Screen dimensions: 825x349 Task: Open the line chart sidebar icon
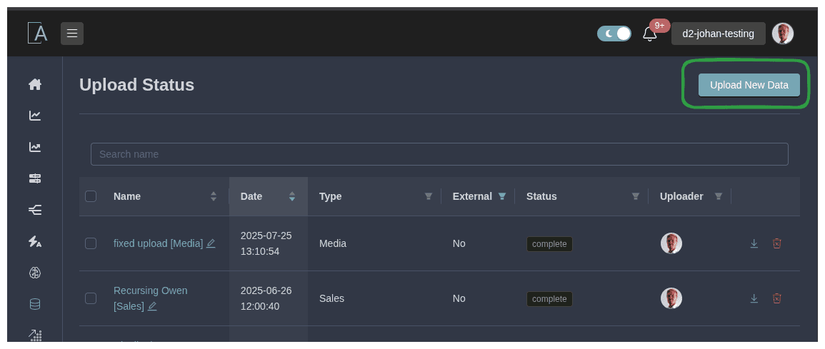(x=35, y=116)
